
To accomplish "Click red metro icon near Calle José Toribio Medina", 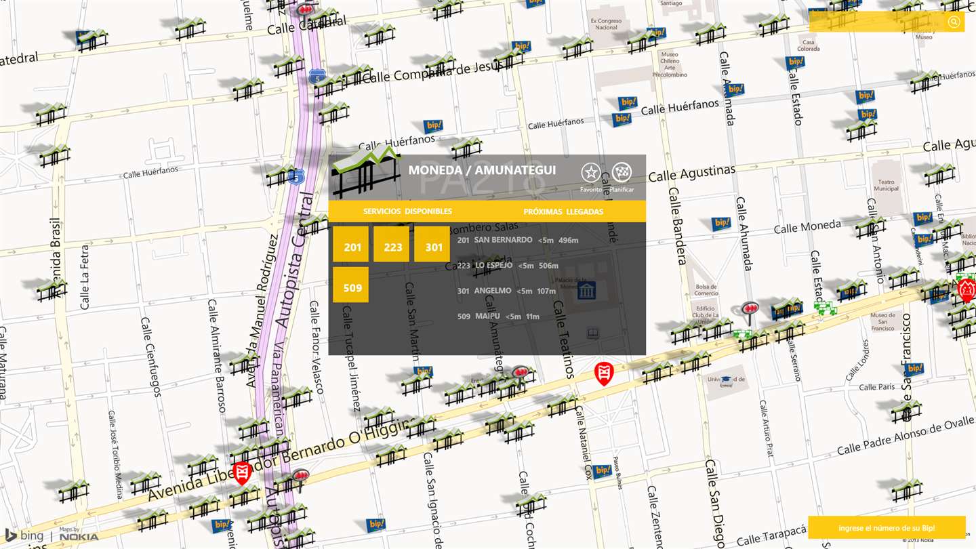I will point(242,472).
